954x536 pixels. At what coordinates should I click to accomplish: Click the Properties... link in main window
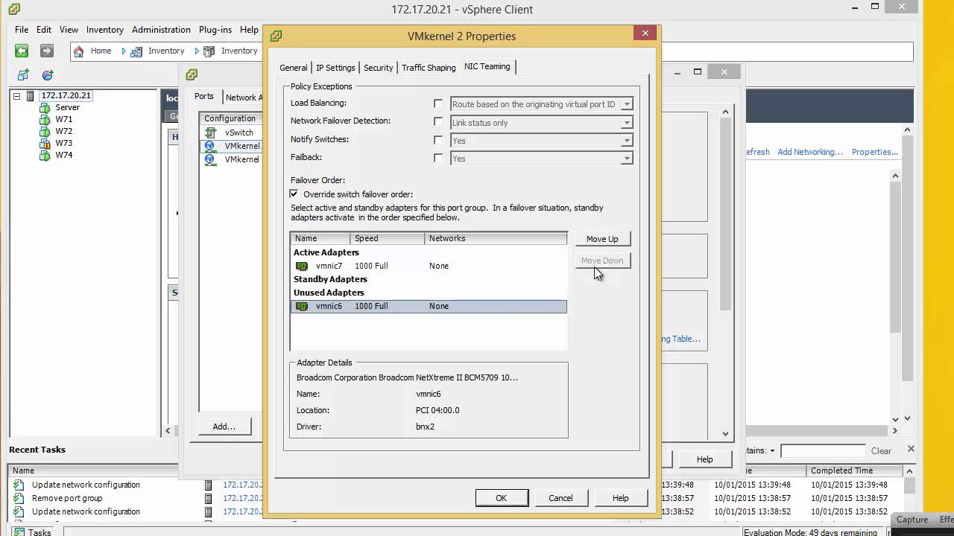coord(875,152)
